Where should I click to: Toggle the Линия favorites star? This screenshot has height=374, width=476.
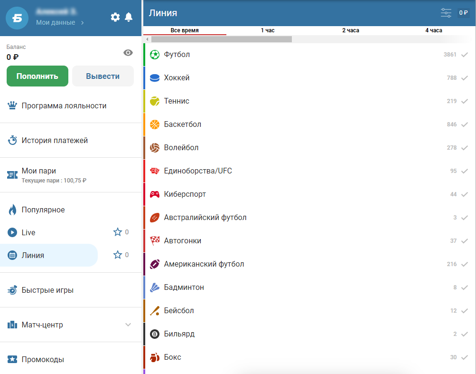coord(118,255)
